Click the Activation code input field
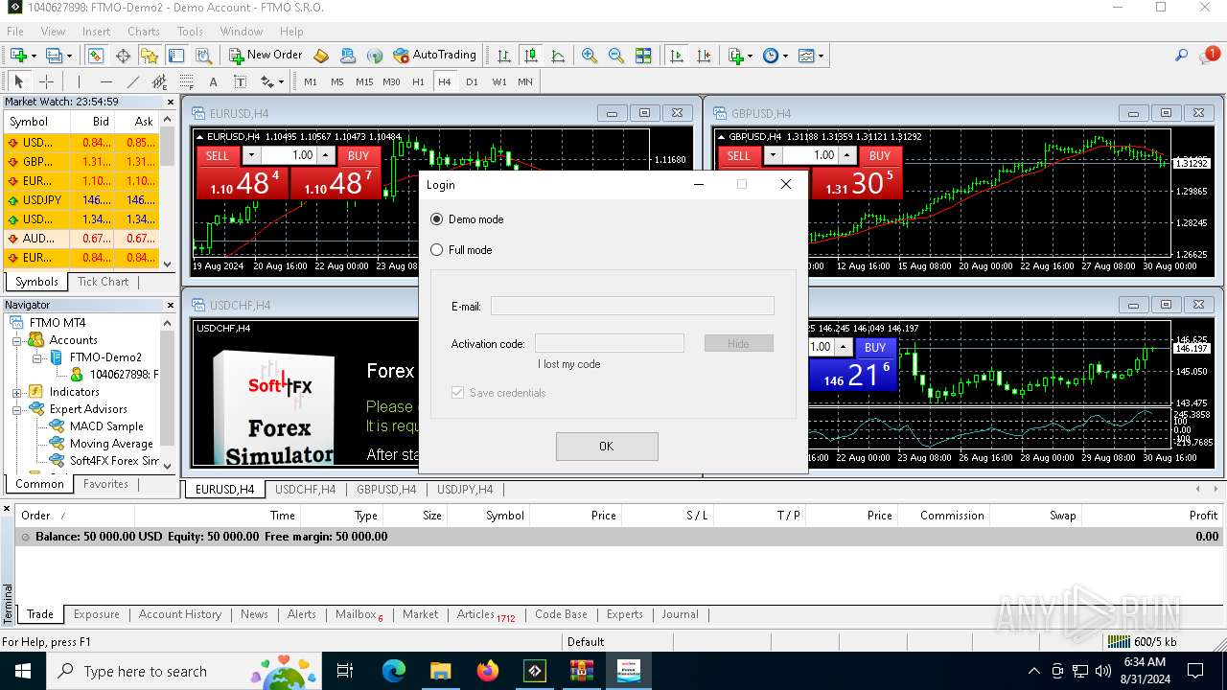Image resolution: width=1227 pixels, height=690 pixels. (610, 343)
